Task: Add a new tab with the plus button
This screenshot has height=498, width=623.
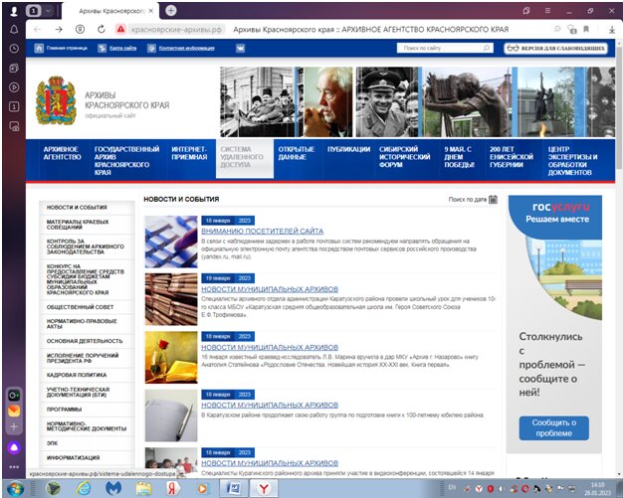Action: 171,11
